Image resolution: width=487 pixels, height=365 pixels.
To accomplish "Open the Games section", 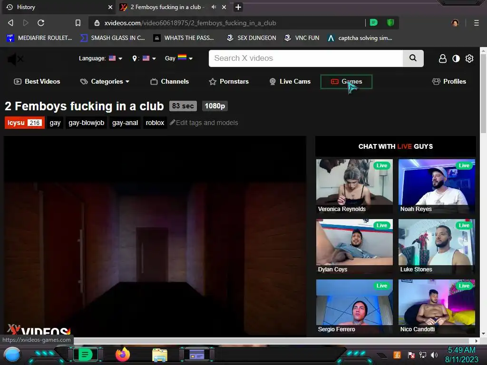I will pos(346,82).
